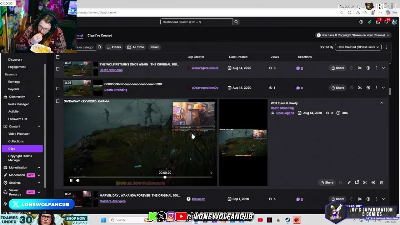
Task: Expand the Settings sidebar section
Action: [x=39, y=183]
